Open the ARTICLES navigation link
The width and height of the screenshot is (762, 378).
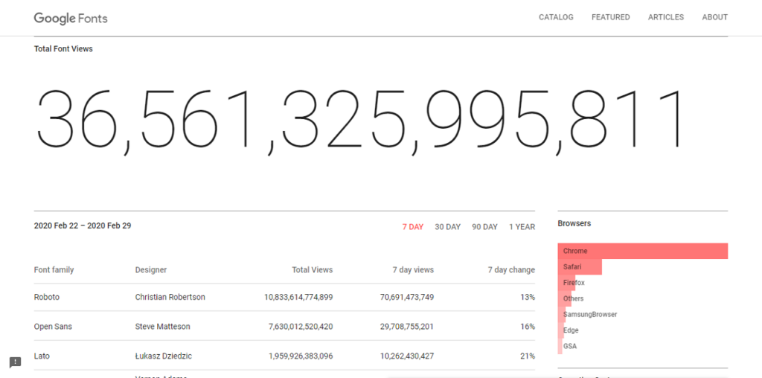pyautogui.click(x=666, y=17)
